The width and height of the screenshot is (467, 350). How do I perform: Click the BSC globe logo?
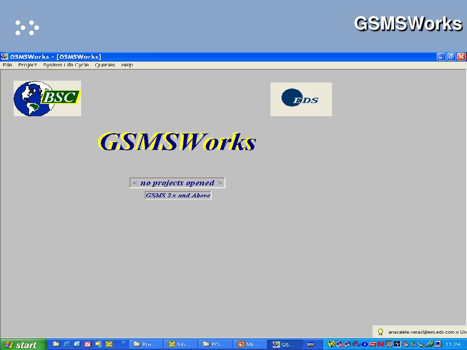click(47, 98)
